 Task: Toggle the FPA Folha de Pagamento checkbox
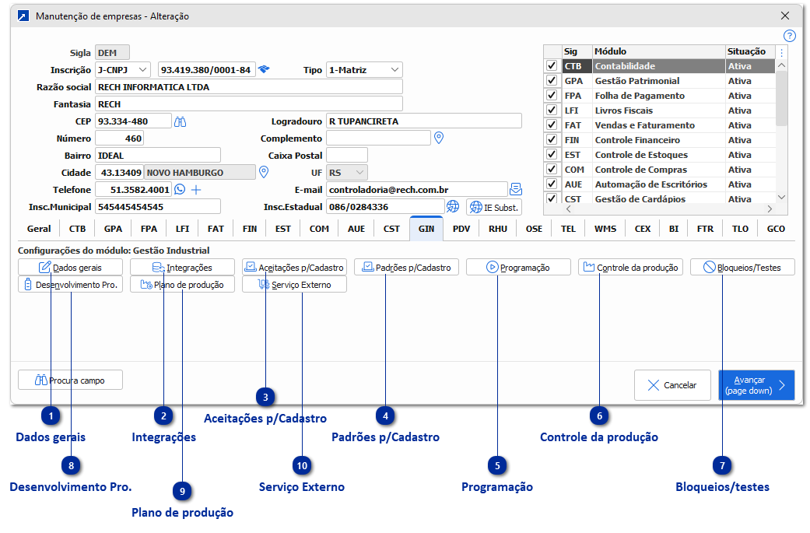552,96
